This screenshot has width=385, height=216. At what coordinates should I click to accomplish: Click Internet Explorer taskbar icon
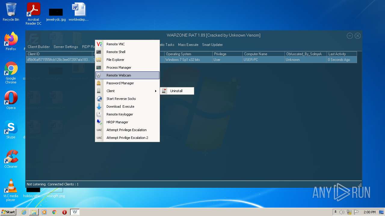point(24,212)
